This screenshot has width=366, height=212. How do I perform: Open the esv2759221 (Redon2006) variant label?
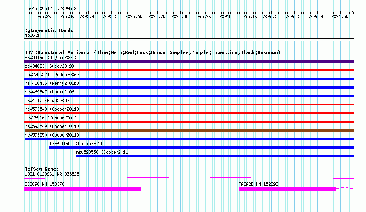click(52, 75)
